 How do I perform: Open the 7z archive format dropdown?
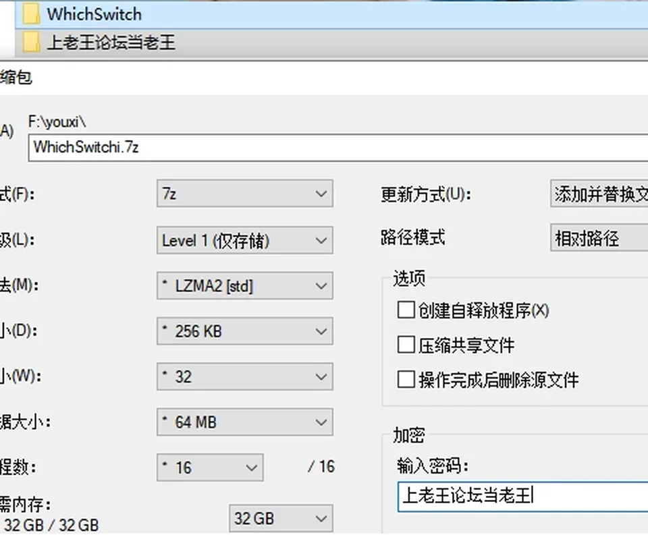(x=244, y=194)
